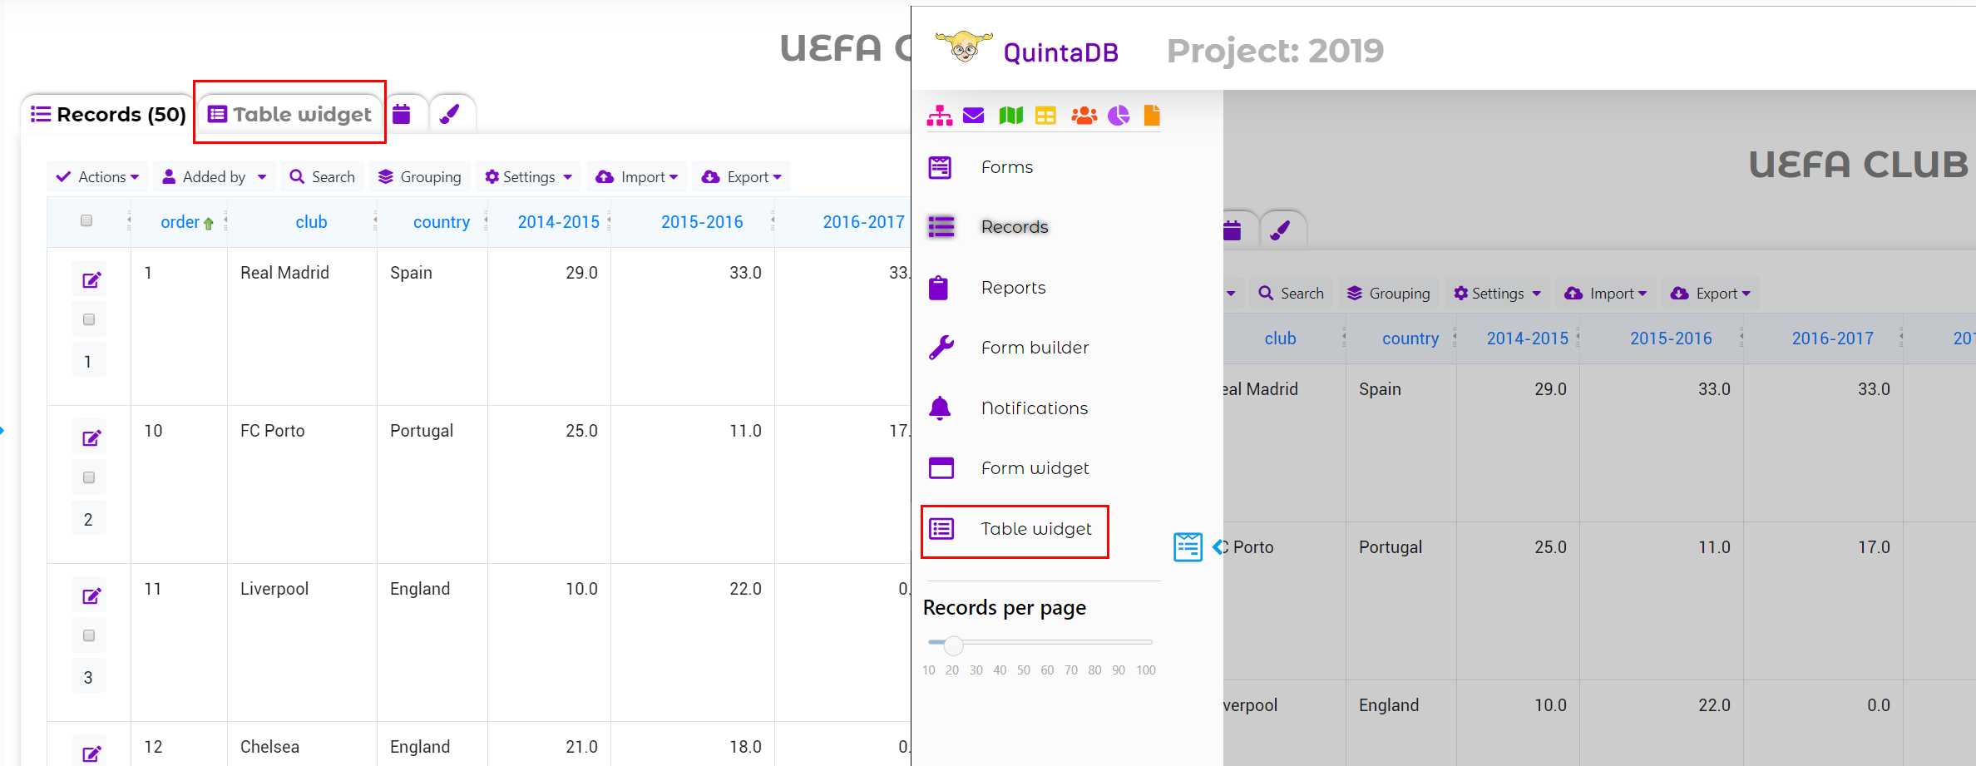
Task: Open paintbrush design tab in left window
Action: point(450,114)
